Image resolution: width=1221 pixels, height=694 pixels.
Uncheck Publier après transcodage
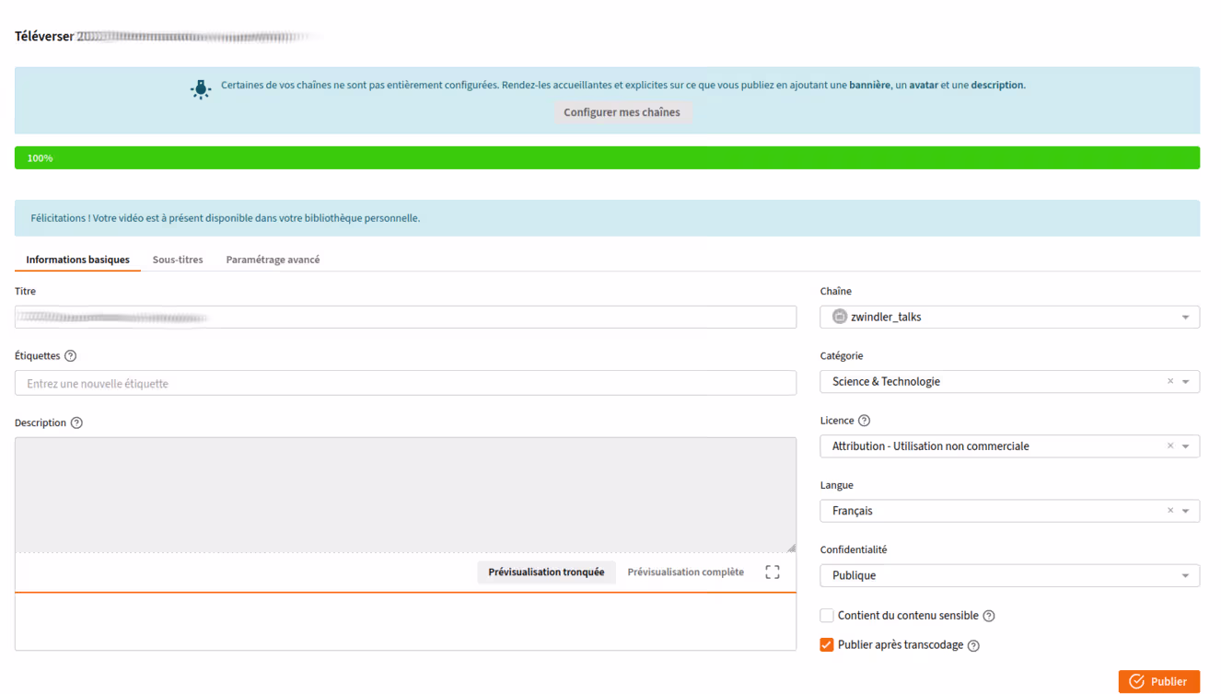827,645
